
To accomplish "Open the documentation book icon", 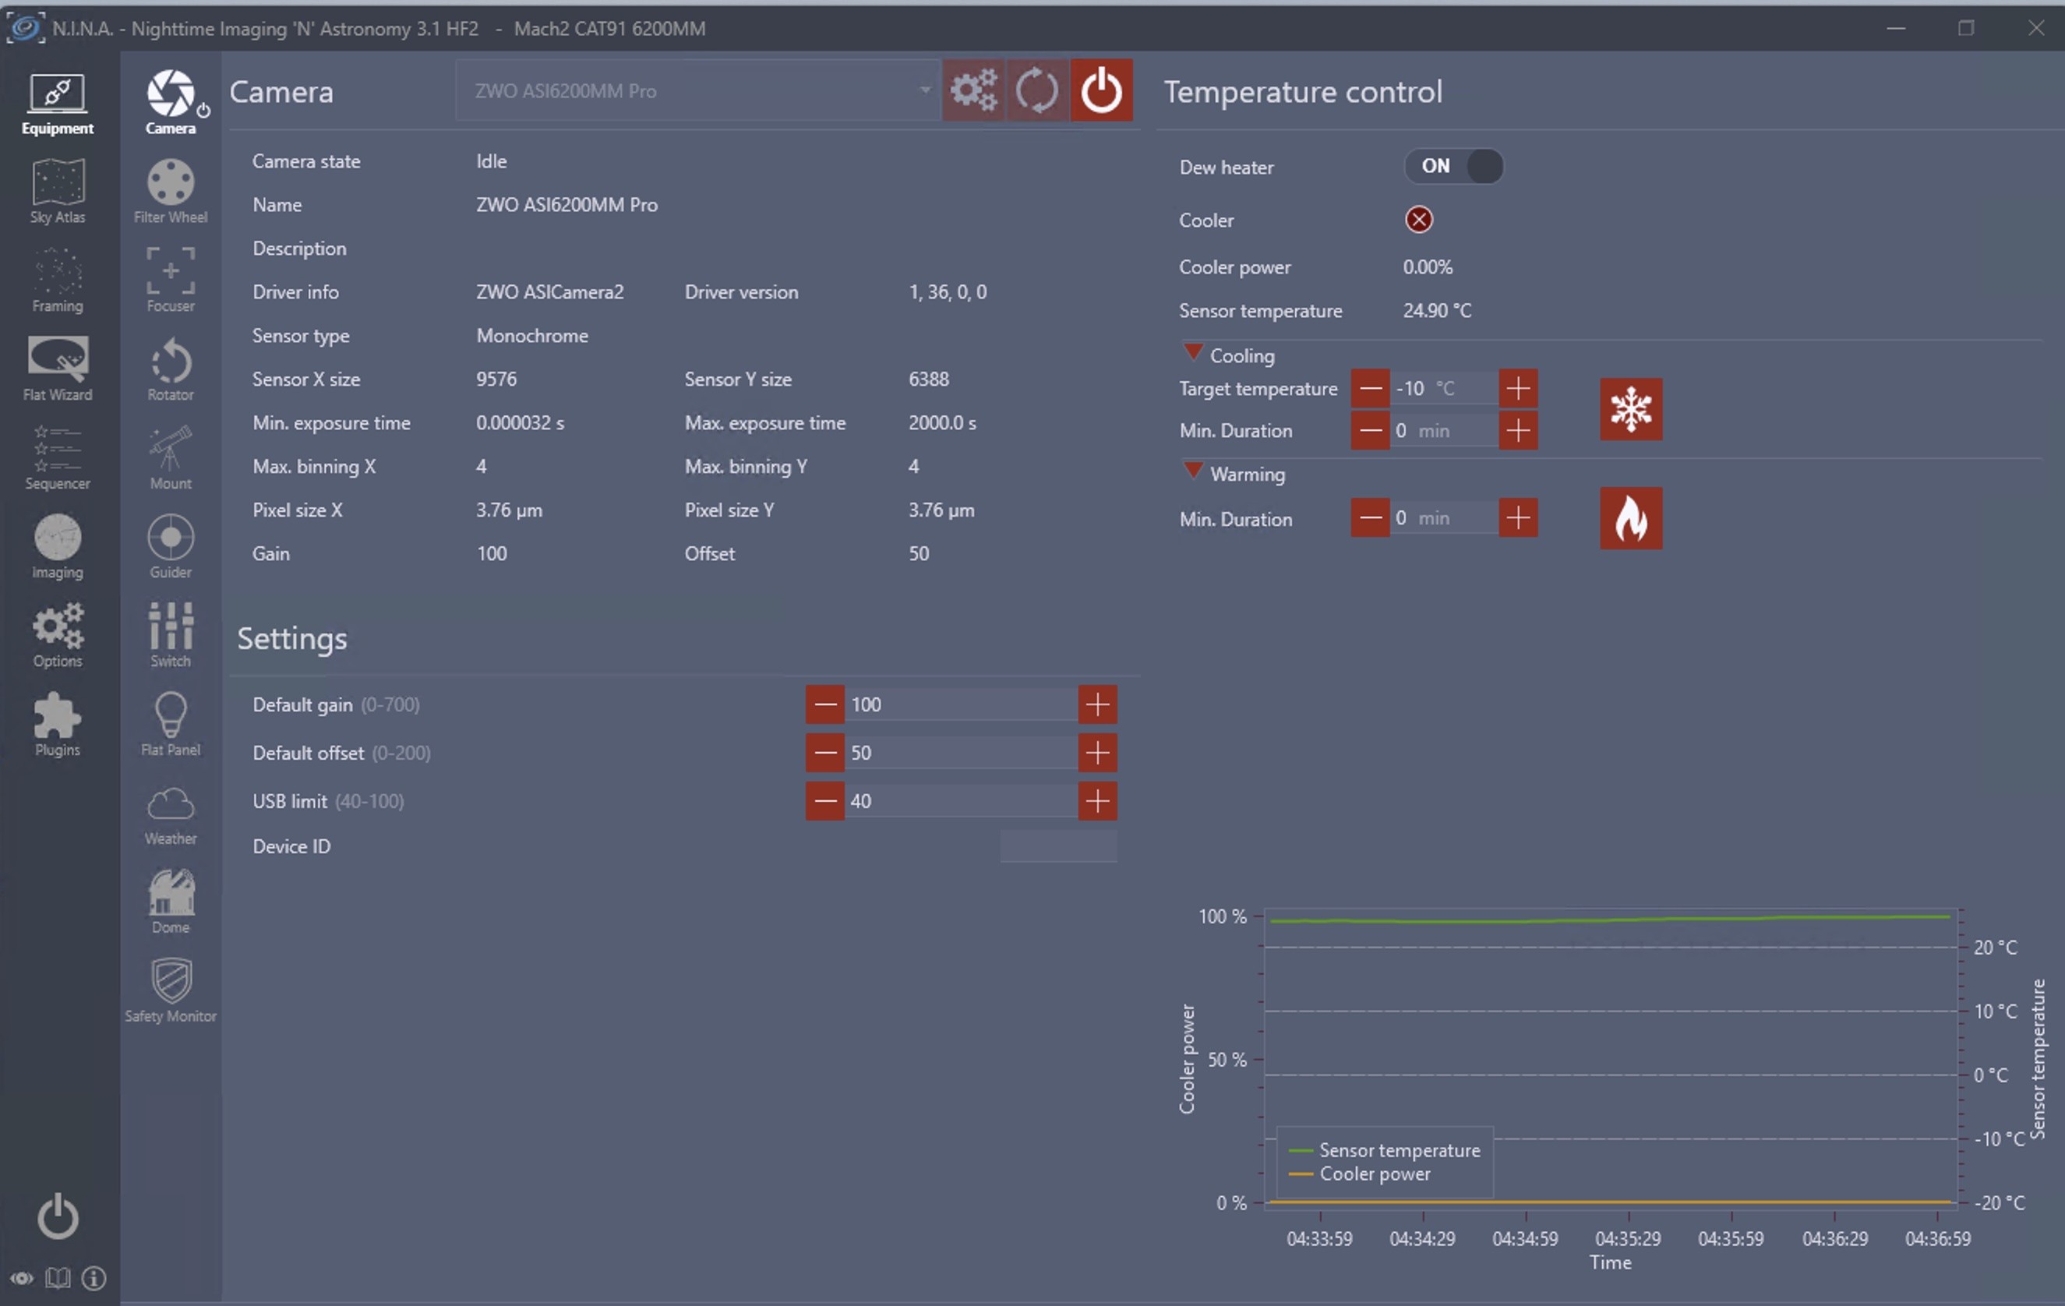I will [58, 1279].
